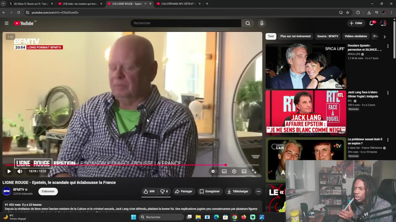This screenshot has height=222, width=396.
Task: Switch to theater mode view
Action: (x=244, y=171)
